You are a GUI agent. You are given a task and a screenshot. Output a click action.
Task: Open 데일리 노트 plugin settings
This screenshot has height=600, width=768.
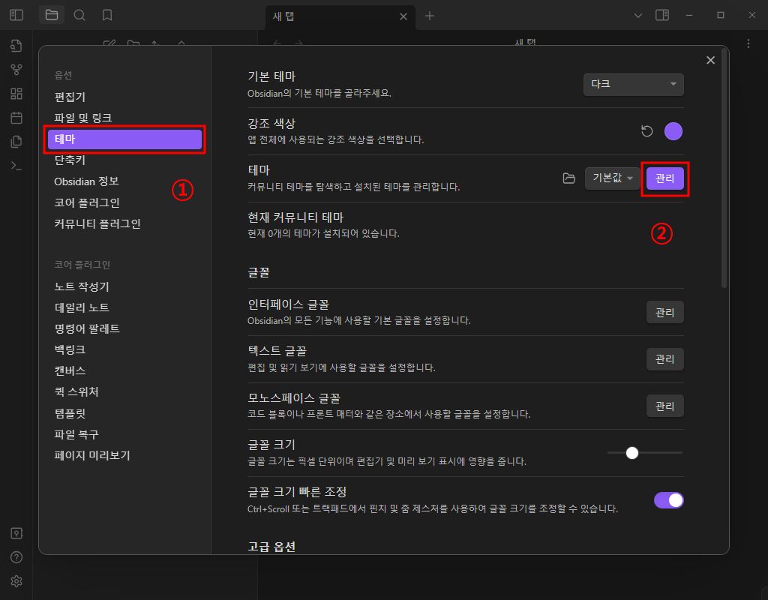(x=124, y=307)
